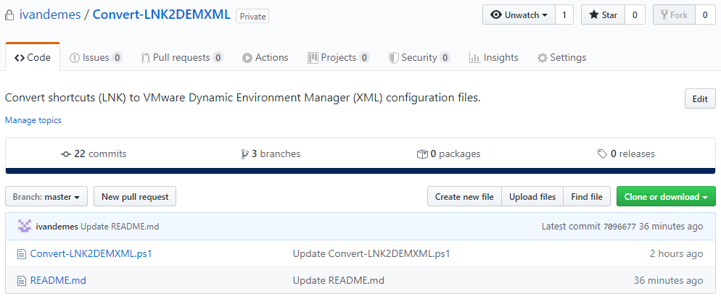The image size is (721, 299).
Task: Star this repository
Action: [603, 14]
